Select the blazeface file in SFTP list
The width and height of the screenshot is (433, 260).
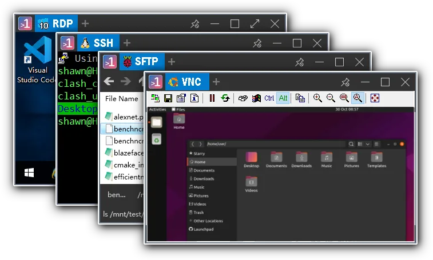[124, 153]
